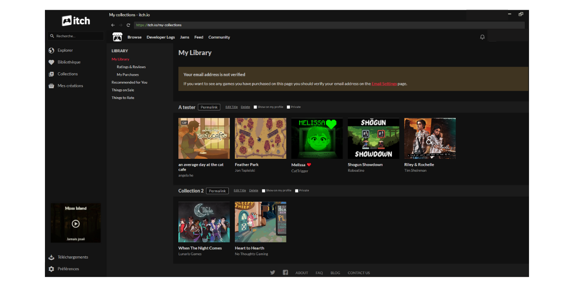Check the Private box for Collection 2
574x287 pixels.
click(x=297, y=191)
